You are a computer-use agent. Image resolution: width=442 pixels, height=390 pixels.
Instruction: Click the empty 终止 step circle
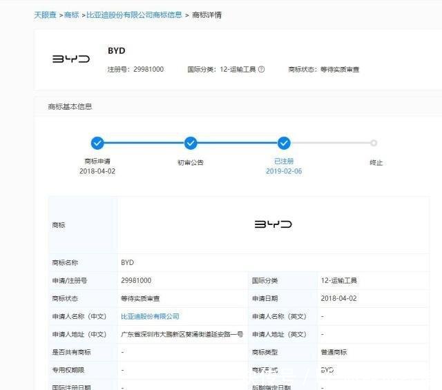pos(374,143)
